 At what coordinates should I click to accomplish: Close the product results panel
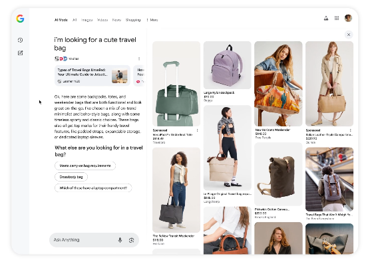(349, 35)
